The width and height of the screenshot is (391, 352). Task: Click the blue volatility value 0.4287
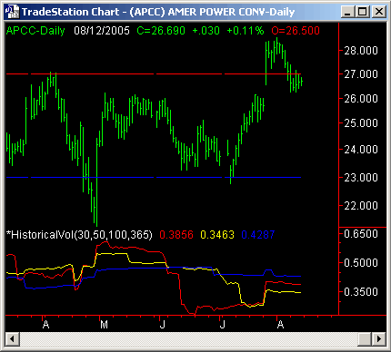coord(258,235)
